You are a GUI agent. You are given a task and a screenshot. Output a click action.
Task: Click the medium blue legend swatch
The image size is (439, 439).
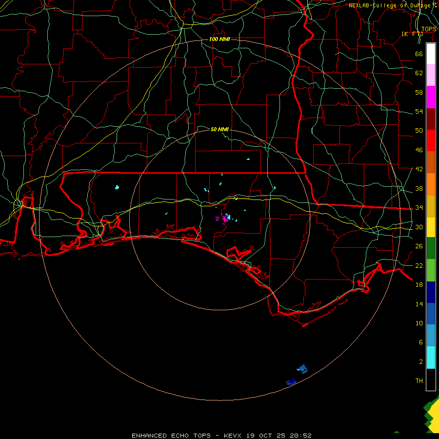pos(431,314)
